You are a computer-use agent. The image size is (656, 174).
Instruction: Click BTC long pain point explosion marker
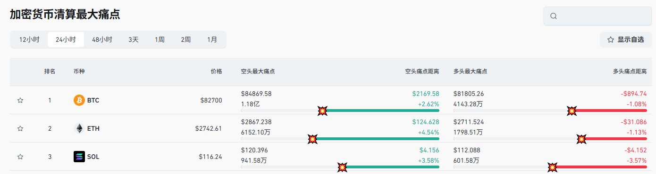coord(572,111)
